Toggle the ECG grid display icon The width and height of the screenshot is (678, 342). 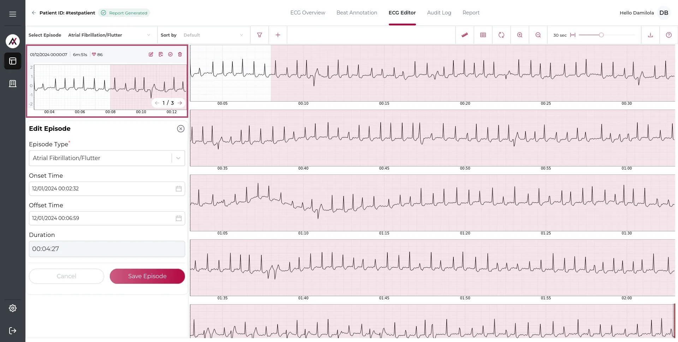click(483, 35)
